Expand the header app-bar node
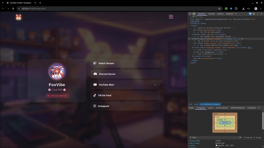This screenshot has height=148, width=264. (193, 34)
